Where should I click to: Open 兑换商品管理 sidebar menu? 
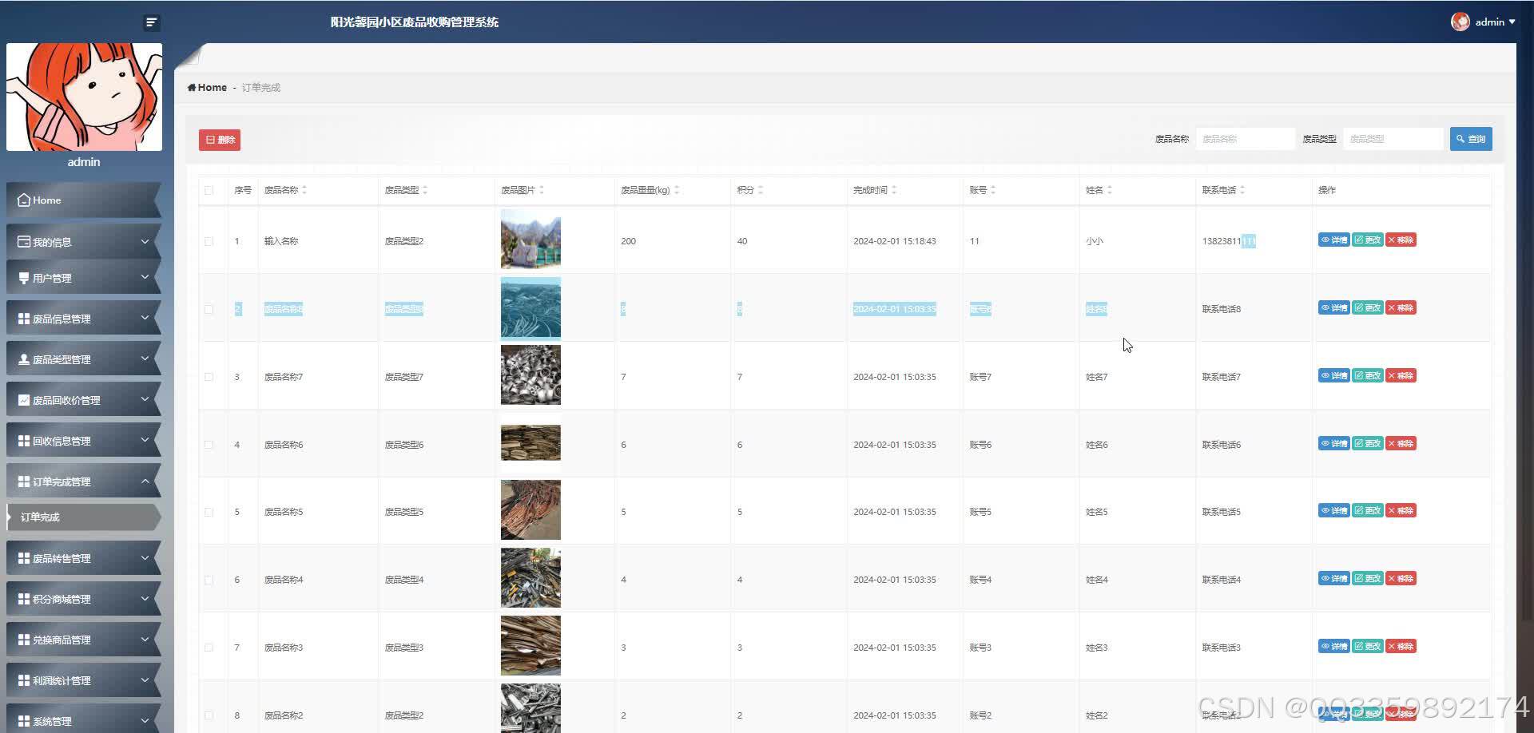(x=83, y=640)
